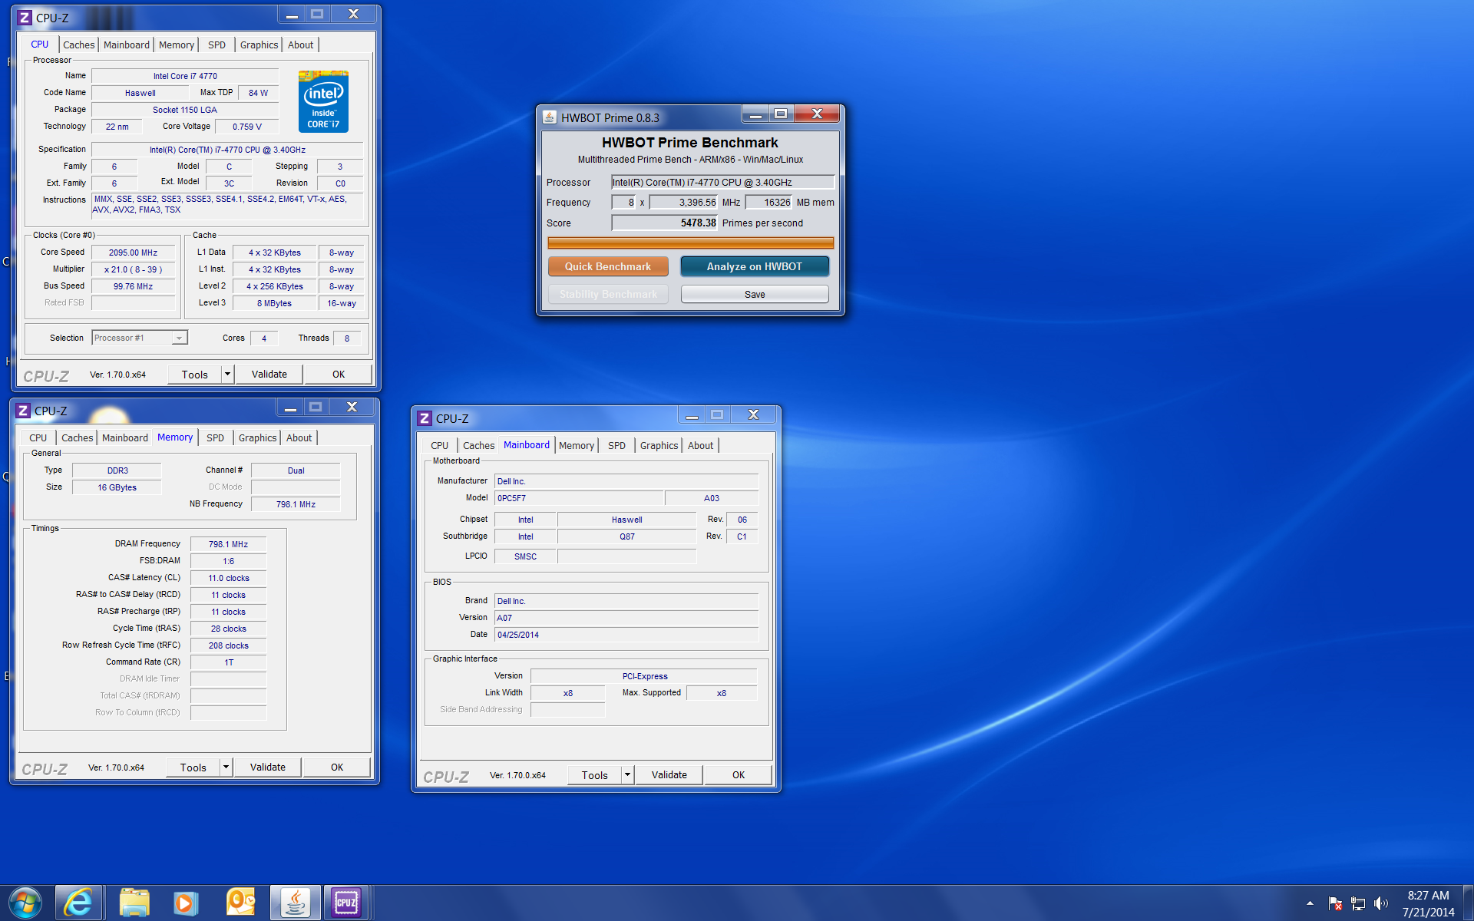Click the motherboard model 0PC5F7 field
Image resolution: width=1474 pixels, height=921 pixels.
(x=579, y=498)
